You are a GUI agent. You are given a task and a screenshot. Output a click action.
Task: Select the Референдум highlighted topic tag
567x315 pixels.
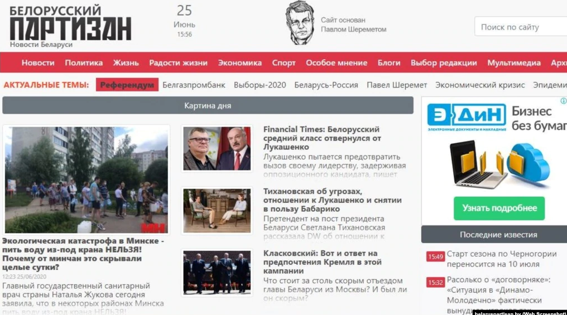(x=127, y=85)
